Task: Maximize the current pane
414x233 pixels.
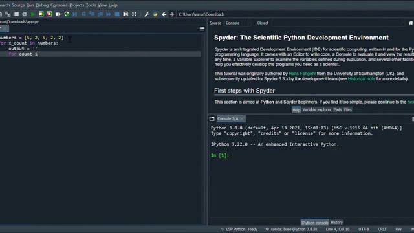Action: pos(125,14)
